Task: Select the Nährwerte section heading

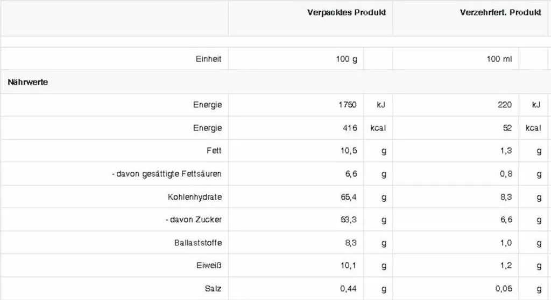Action: tap(28, 82)
